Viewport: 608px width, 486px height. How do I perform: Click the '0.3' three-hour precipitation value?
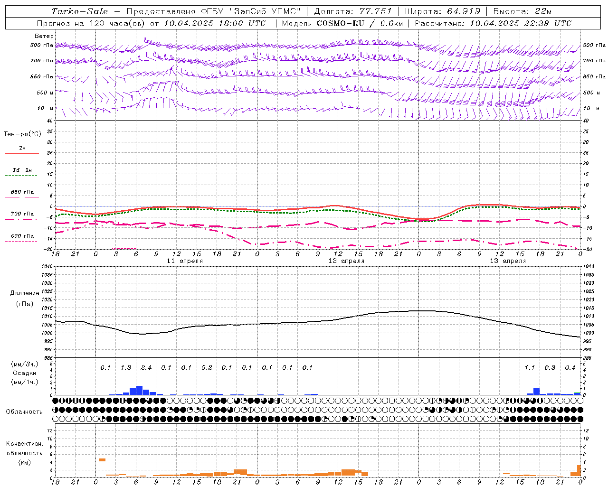pyautogui.click(x=550, y=368)
